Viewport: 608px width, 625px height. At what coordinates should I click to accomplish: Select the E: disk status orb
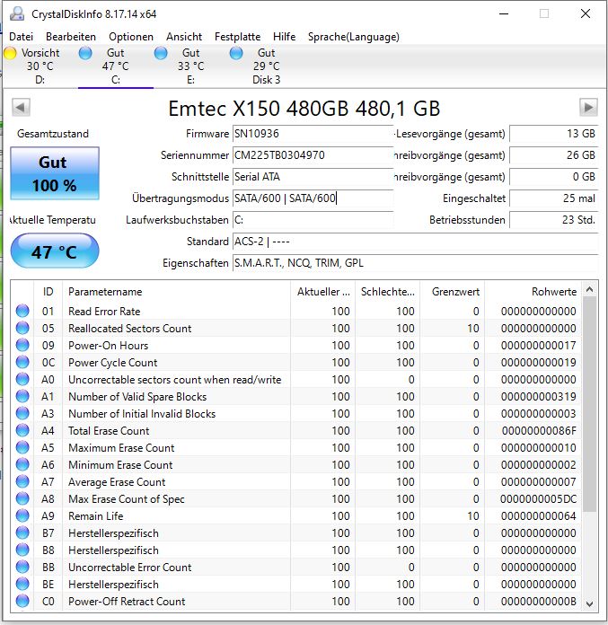click(161, 53)
